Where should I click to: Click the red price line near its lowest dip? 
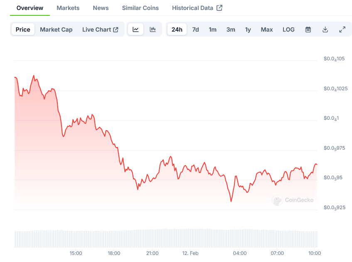(x=231, y=201)
